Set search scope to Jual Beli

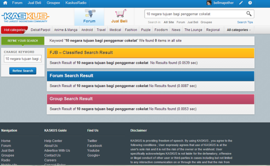coord(193,22)
